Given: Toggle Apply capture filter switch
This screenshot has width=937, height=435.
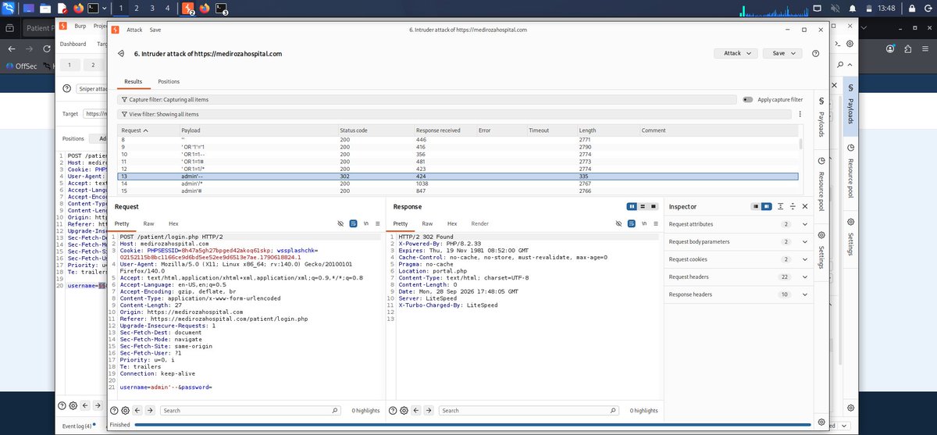Looking at the screenshot, I should coord(748,100).
